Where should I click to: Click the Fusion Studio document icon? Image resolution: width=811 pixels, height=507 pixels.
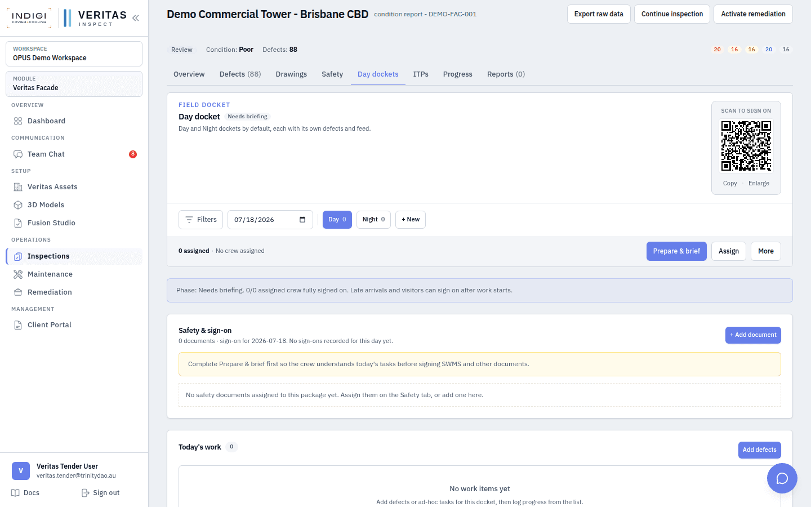18,223
